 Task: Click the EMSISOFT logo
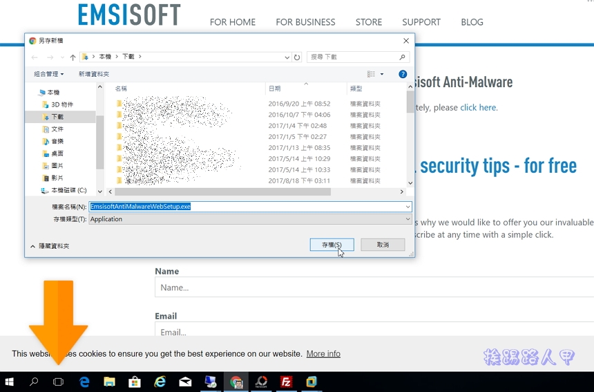click(x=129, y=15)
